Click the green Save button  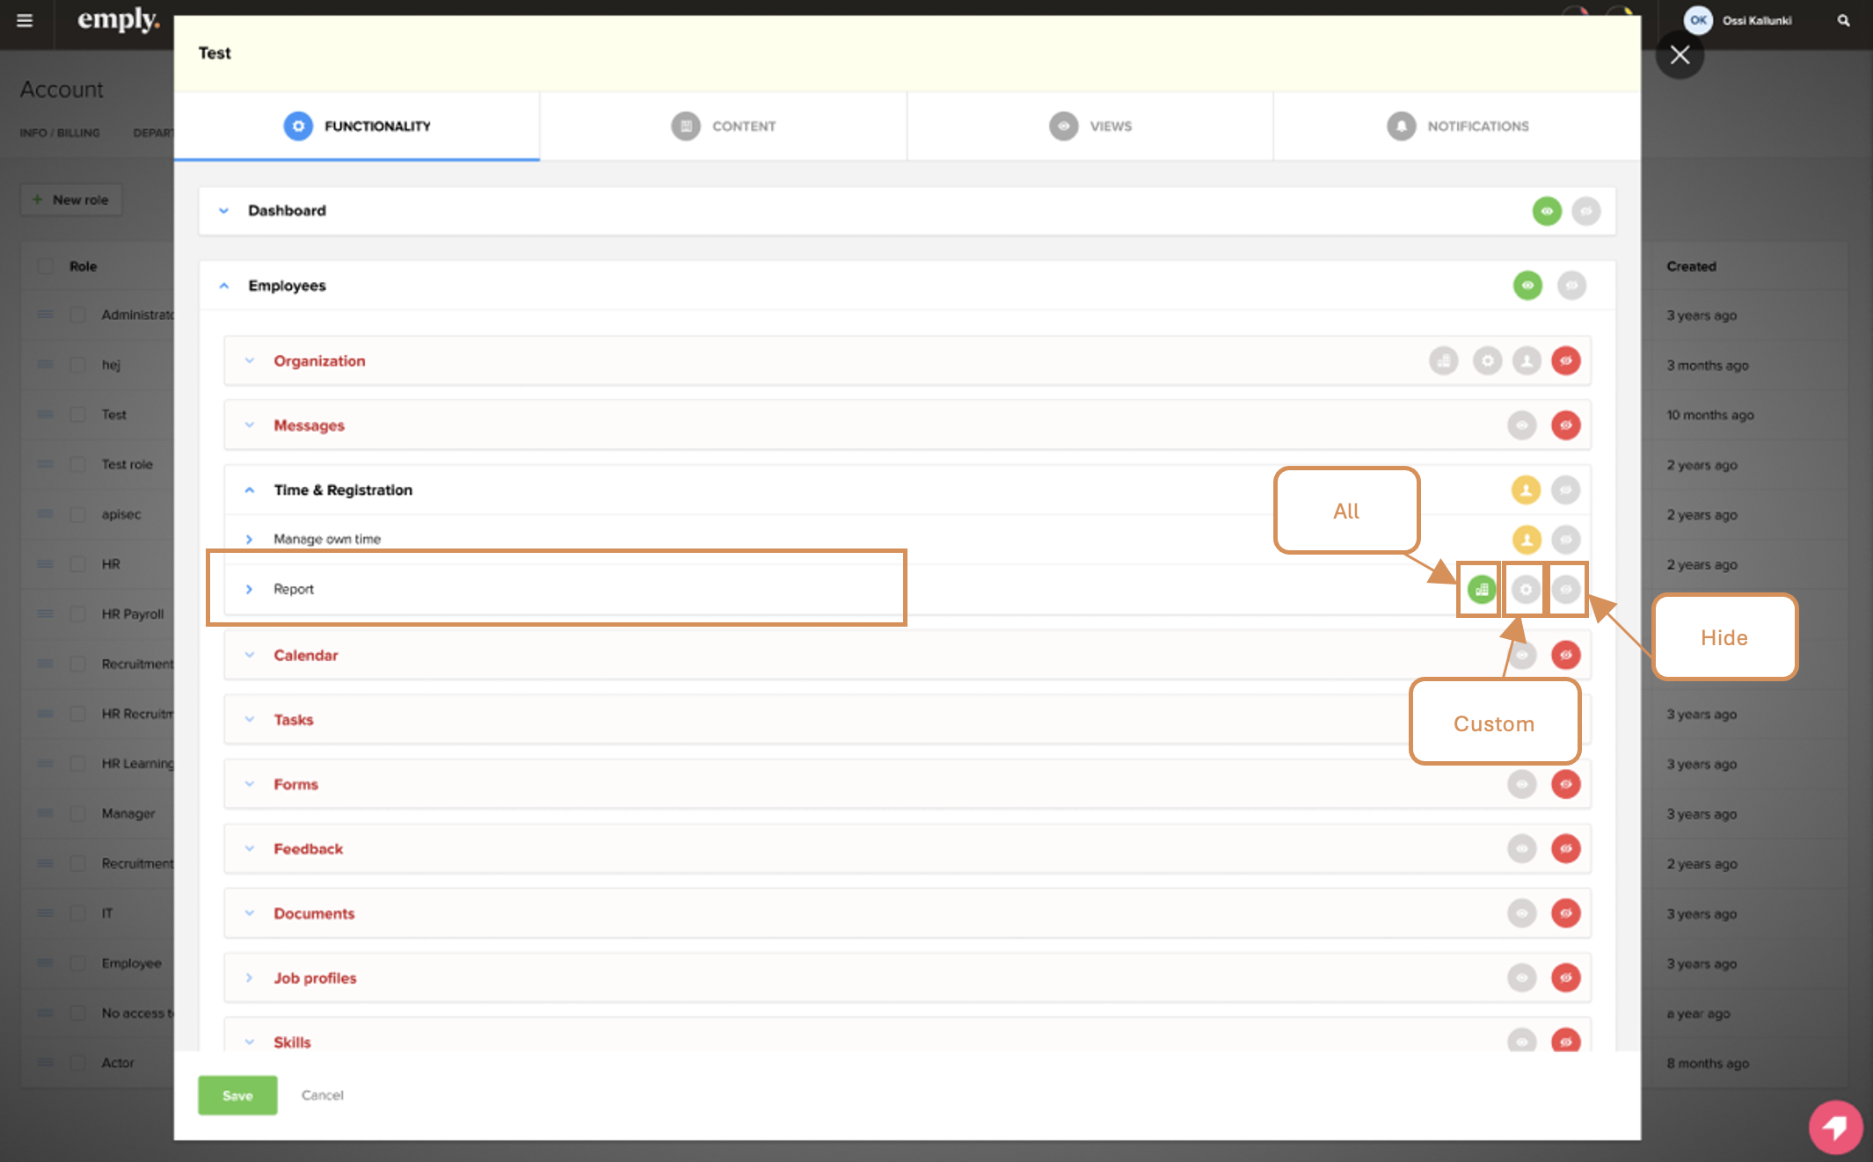coord(237,1095)
